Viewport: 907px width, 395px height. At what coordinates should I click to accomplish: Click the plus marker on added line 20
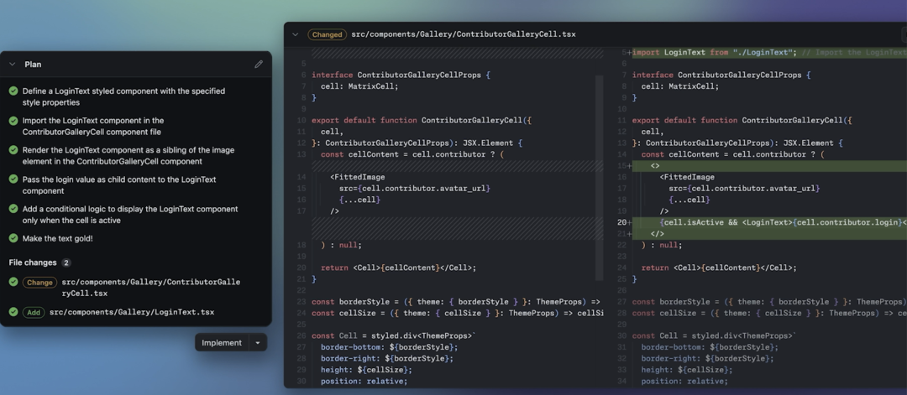click(x=629, y=222)
